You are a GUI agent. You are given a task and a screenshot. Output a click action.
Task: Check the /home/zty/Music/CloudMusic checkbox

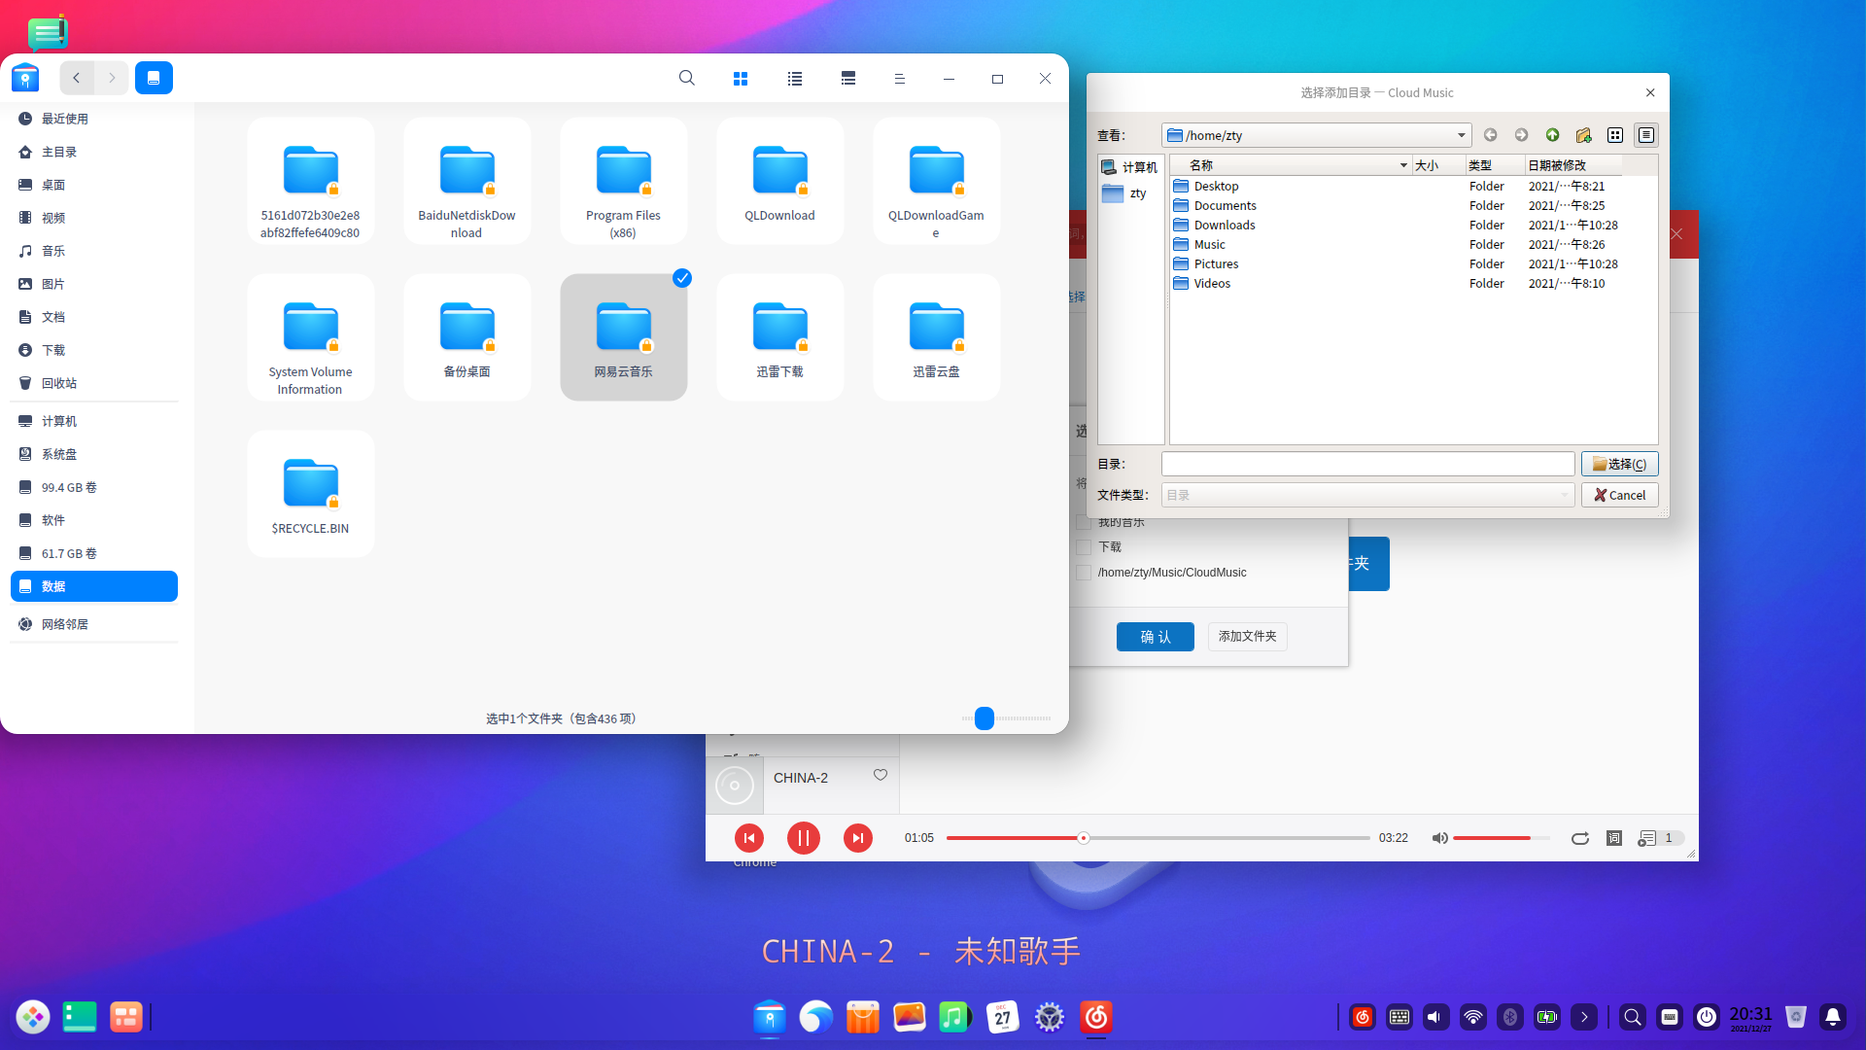(1084, 573)
